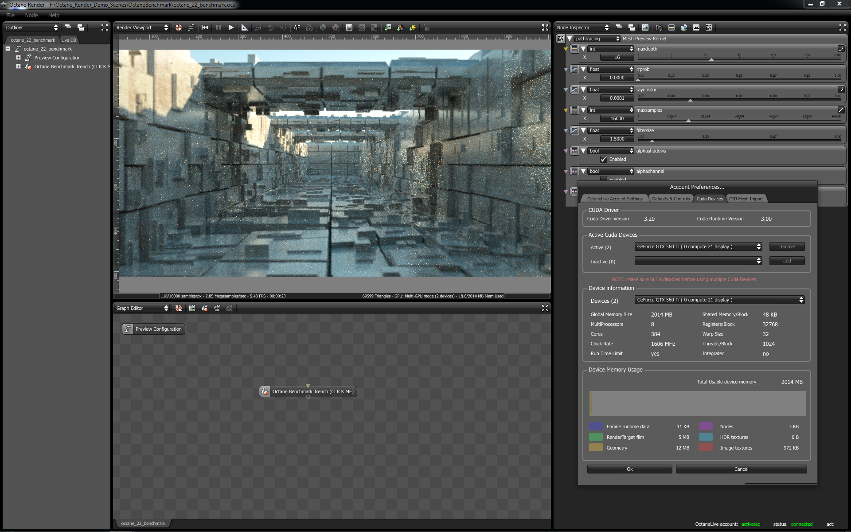Switch to Defaults & Controls tab

(x=671, y=199)
